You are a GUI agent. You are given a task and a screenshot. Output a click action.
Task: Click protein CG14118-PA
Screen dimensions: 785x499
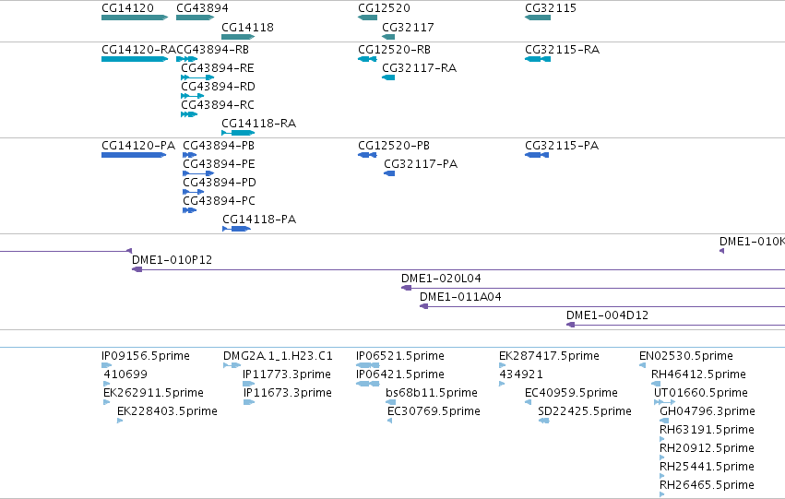[237, 230]
